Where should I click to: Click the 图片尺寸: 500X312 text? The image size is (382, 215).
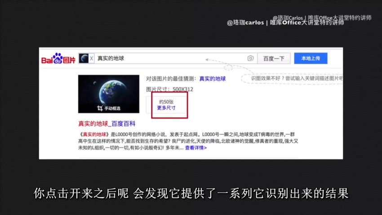coord(169,89)
